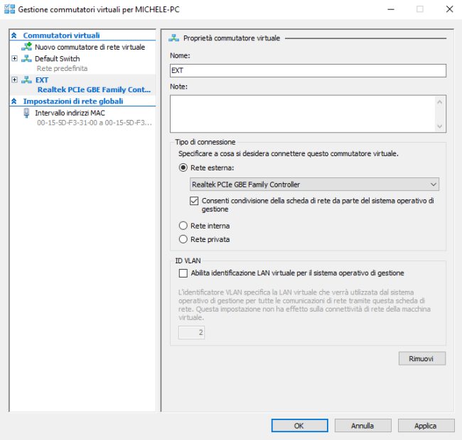Select the Rete privata radio button

pos(183,239)
